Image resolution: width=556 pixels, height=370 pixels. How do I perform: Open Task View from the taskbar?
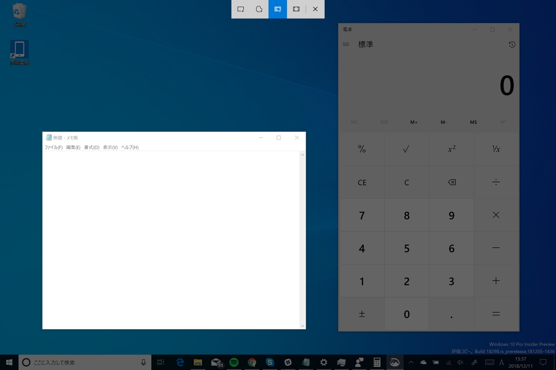[161, 362]
